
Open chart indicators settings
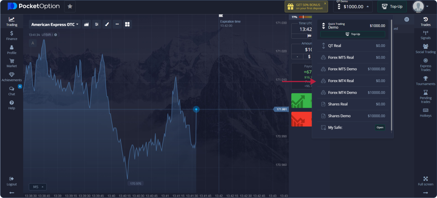tap(97, 24)
